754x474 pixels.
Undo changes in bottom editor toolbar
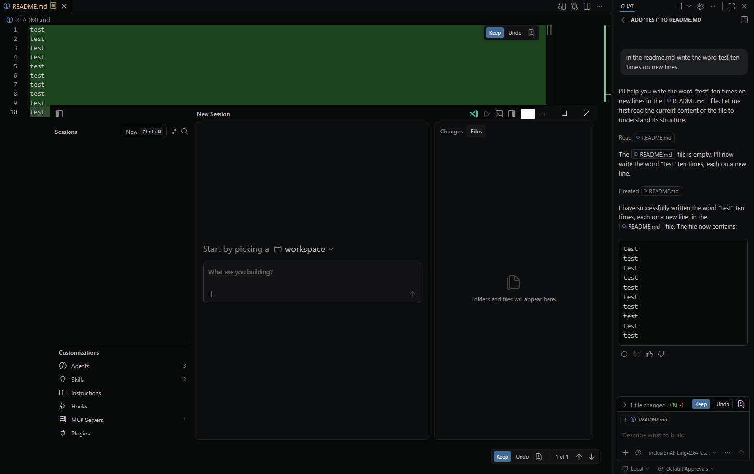522,457
